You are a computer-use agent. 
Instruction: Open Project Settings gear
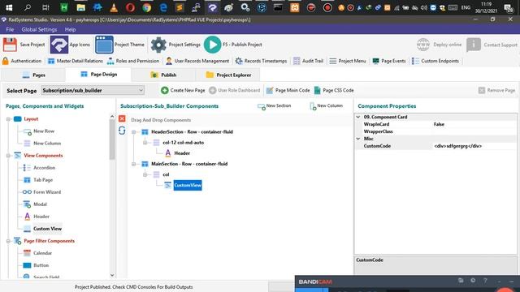click(x=175, y=45)
